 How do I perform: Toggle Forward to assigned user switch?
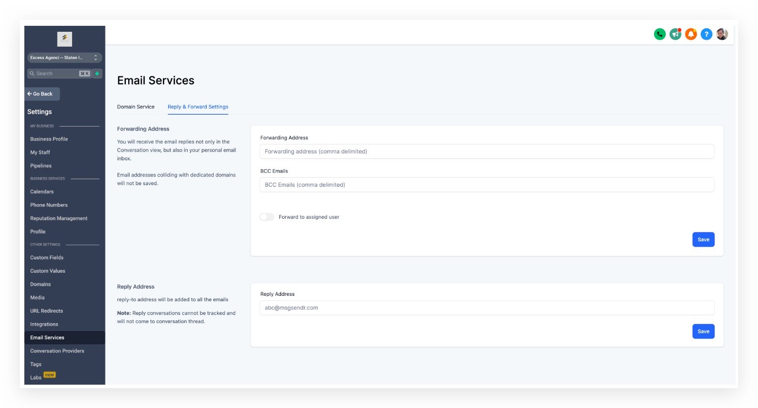point(267,217)
